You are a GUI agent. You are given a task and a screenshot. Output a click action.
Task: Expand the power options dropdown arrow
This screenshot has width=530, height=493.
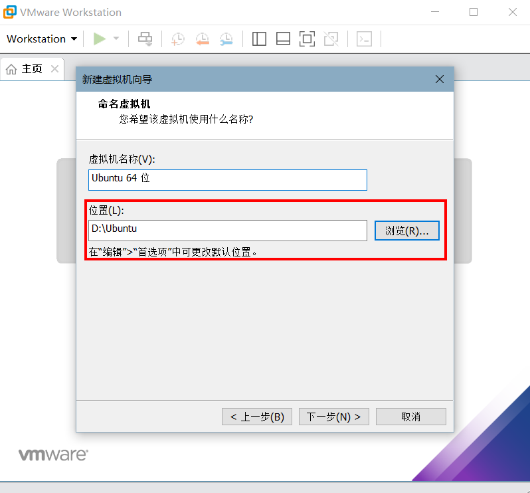(116, 39)
